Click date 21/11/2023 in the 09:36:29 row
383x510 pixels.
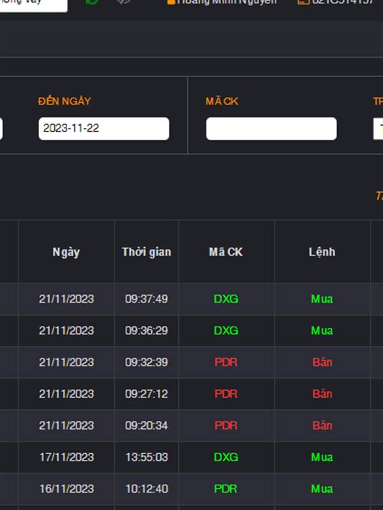[x=66, y=330]
